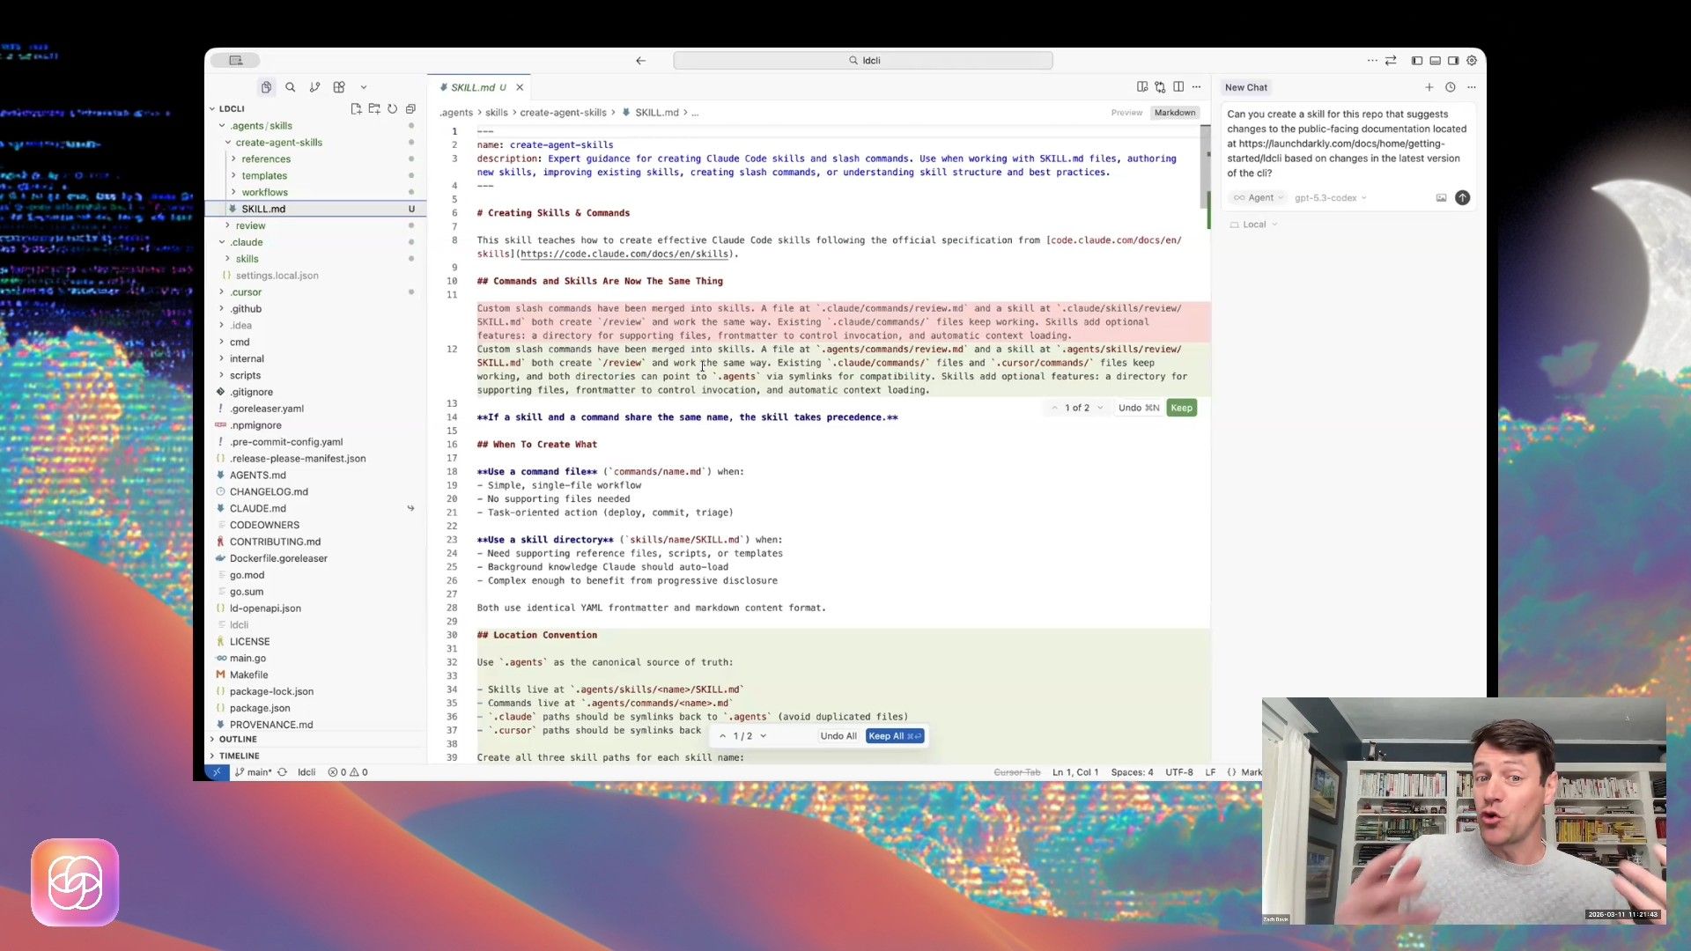Refresh the Explorer file tree
Viewport: 1691px width, 951px height.
[392, 108]
